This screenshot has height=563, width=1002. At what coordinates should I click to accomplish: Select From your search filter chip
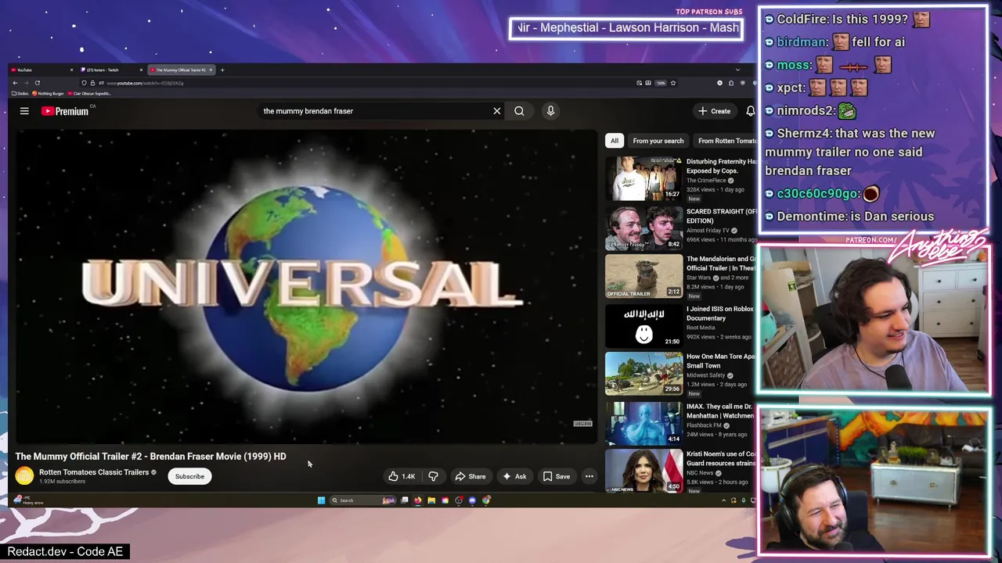658,141
